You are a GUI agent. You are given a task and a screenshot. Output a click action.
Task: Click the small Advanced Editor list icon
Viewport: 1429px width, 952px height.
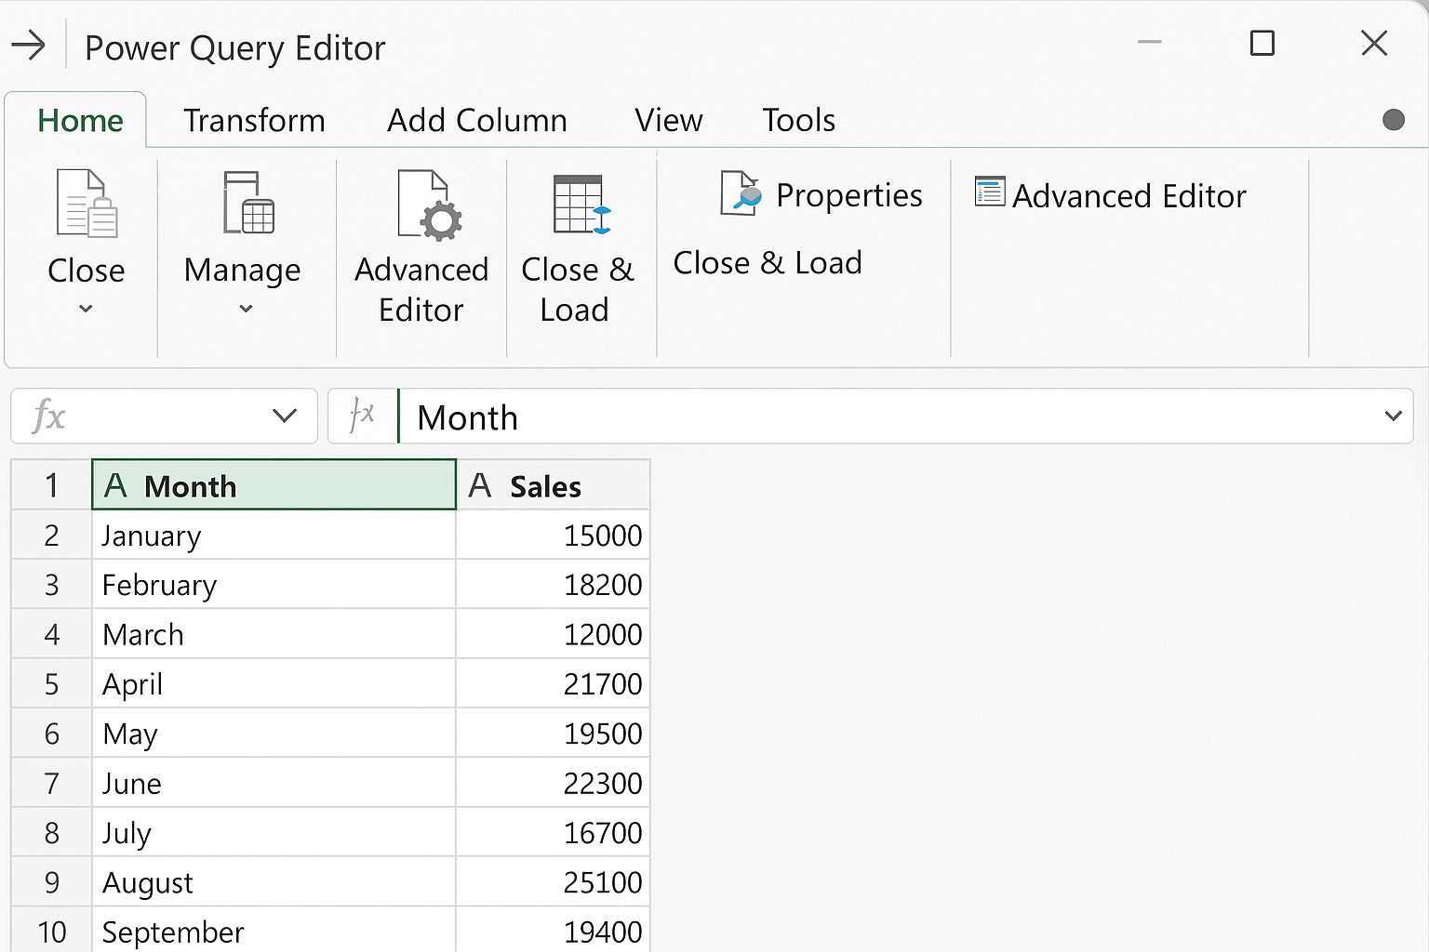990,192
